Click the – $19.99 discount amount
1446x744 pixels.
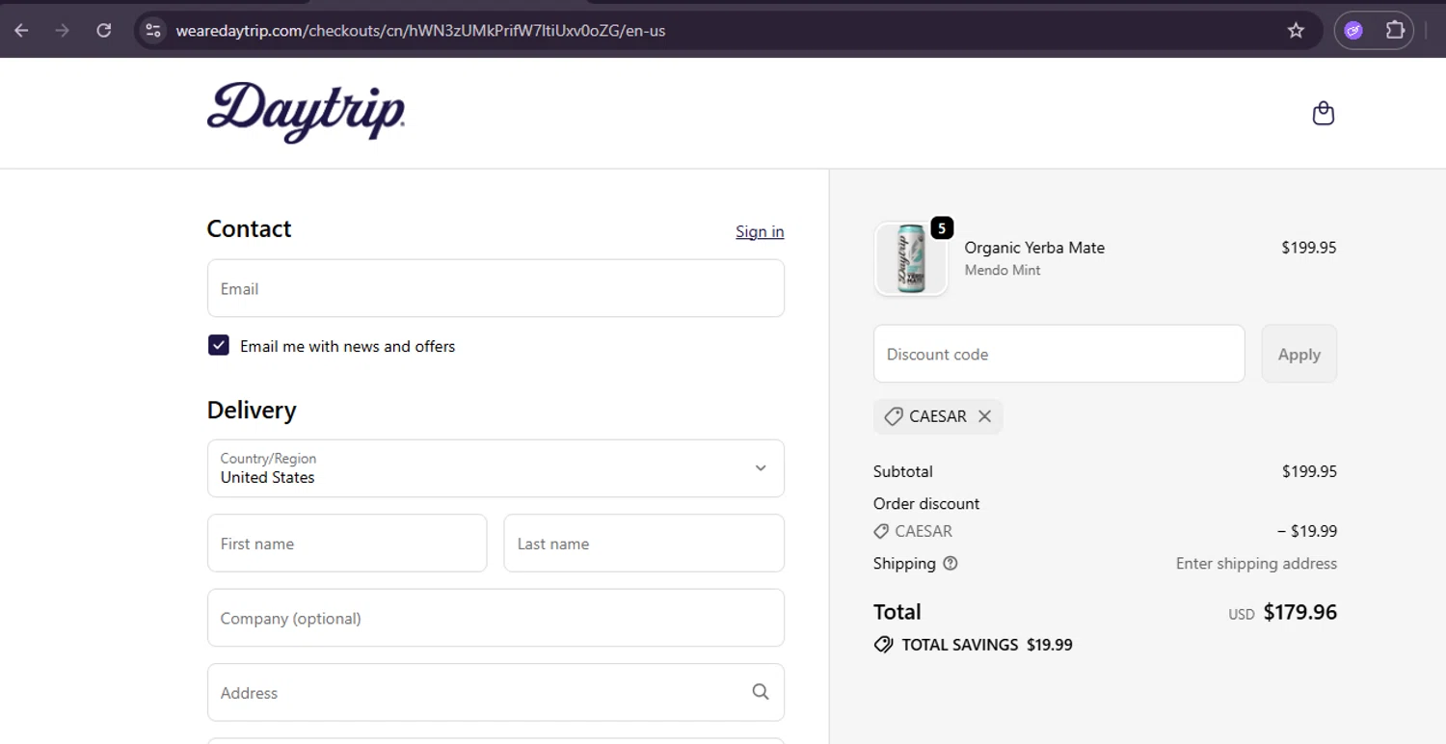1306,531
